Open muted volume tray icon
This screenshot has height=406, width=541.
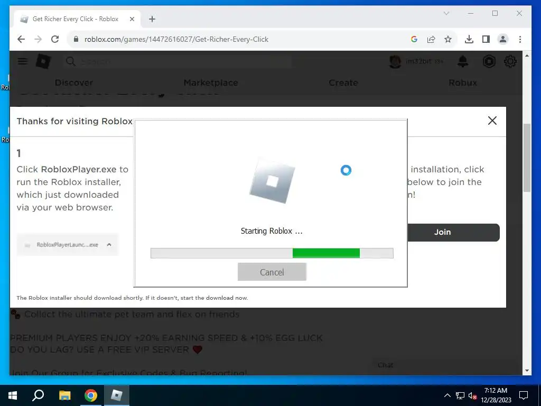click(473, 395)
